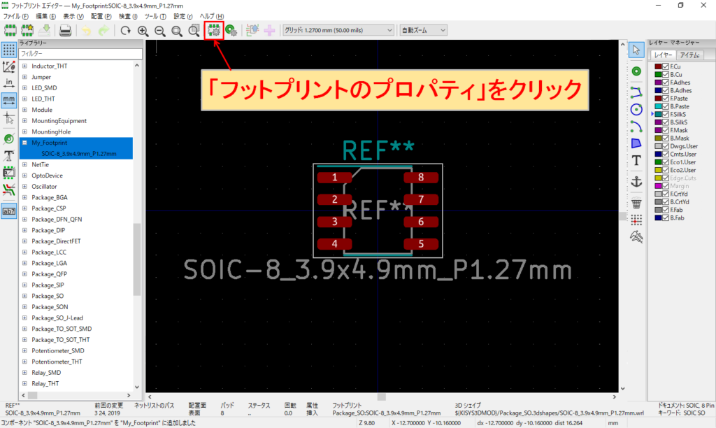Select the Draw Line tool

click(636, 92)
